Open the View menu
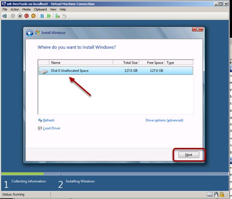 tap(53, 9)
